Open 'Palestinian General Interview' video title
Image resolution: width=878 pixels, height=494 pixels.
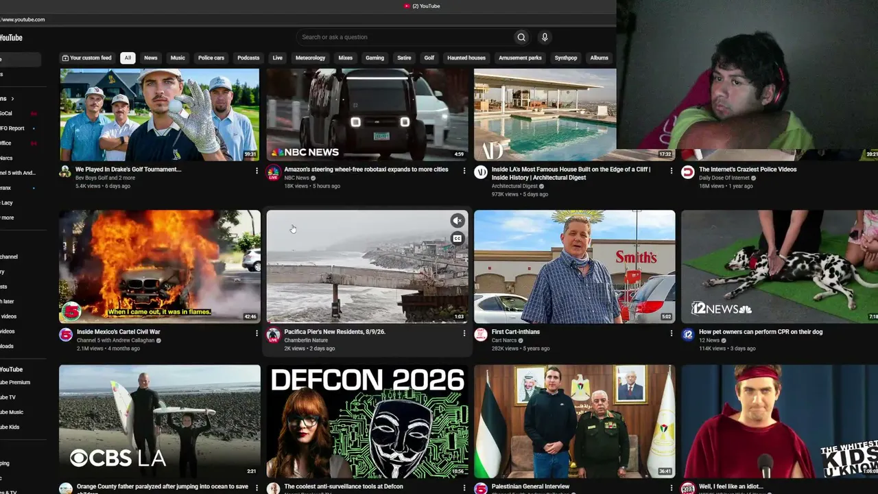coord(531,486)
